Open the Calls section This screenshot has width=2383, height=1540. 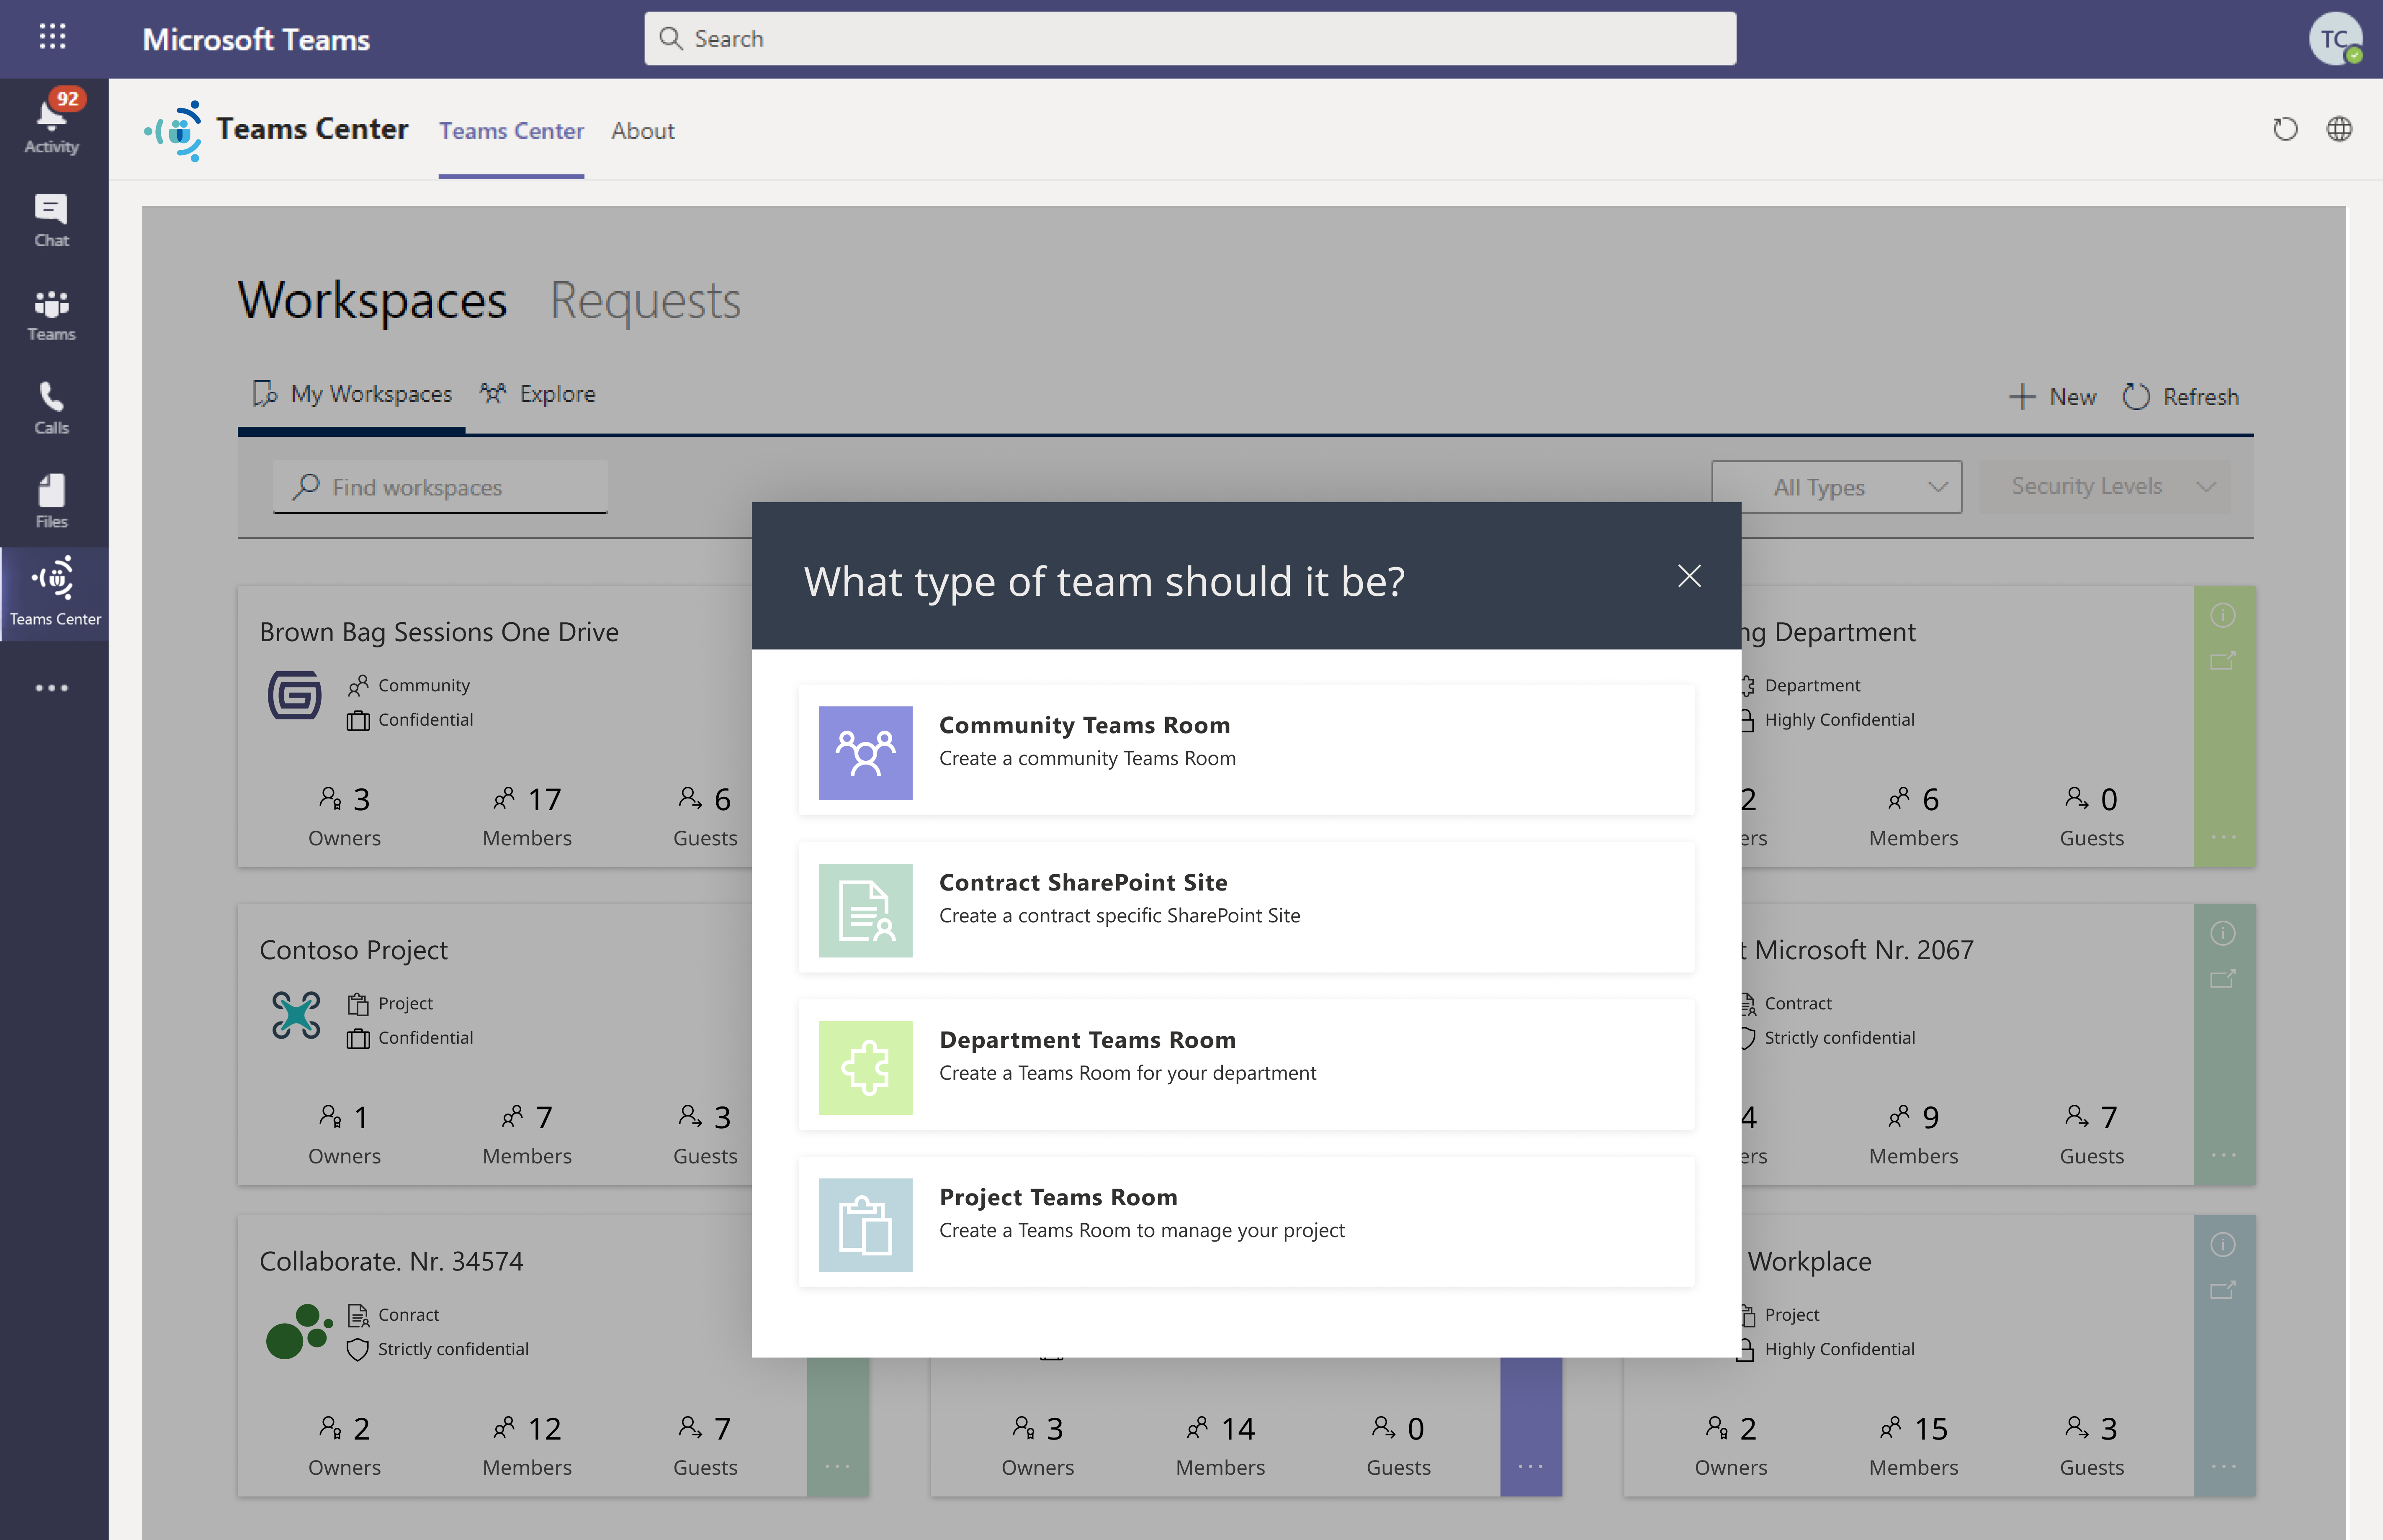52,408
